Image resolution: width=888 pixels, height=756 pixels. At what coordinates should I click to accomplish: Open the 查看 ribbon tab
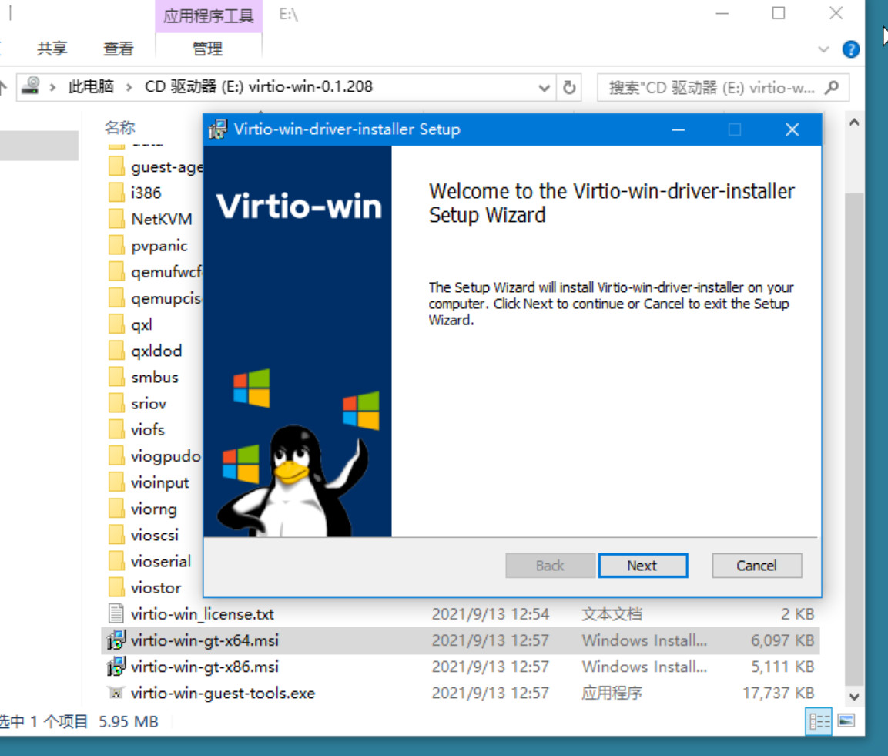(119, 49)
